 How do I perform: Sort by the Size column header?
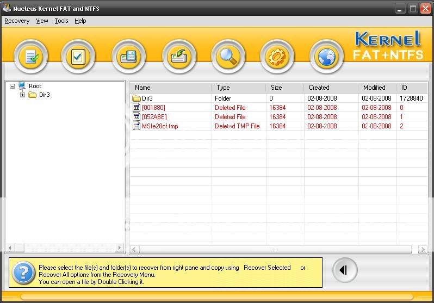[x=285, y=88]
